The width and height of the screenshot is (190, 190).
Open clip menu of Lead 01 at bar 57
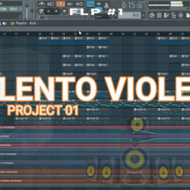point(135,110)
